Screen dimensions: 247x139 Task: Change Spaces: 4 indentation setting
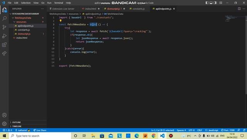pos(181,131)
